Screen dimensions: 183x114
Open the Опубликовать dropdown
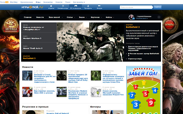pyautogui.click(x=142, y=19)
